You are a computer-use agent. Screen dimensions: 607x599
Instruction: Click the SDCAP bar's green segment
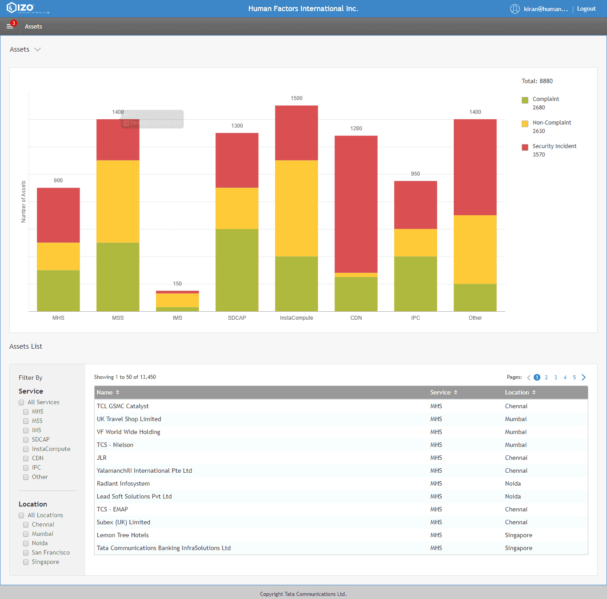(237, 270)
